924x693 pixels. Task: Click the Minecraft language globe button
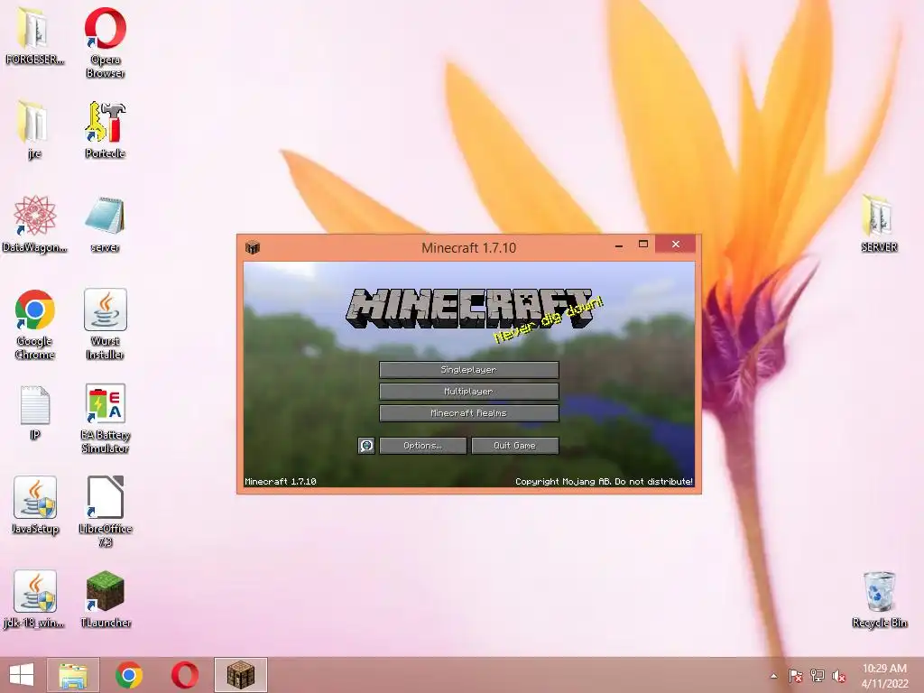(x=366, y=446)
